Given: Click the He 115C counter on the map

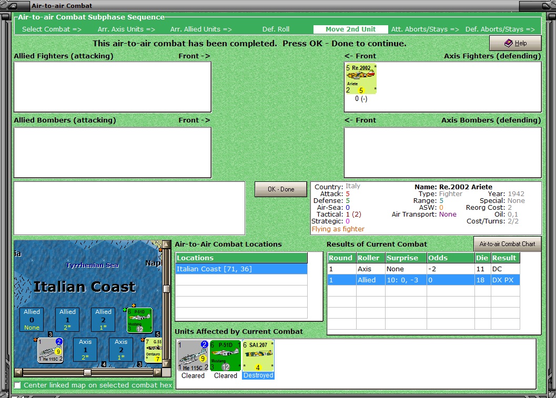Looking at the screenshot, I should 50,350.
